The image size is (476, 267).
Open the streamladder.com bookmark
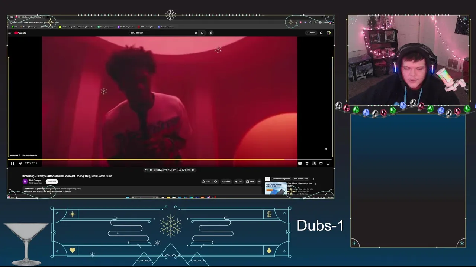point(165,27)
